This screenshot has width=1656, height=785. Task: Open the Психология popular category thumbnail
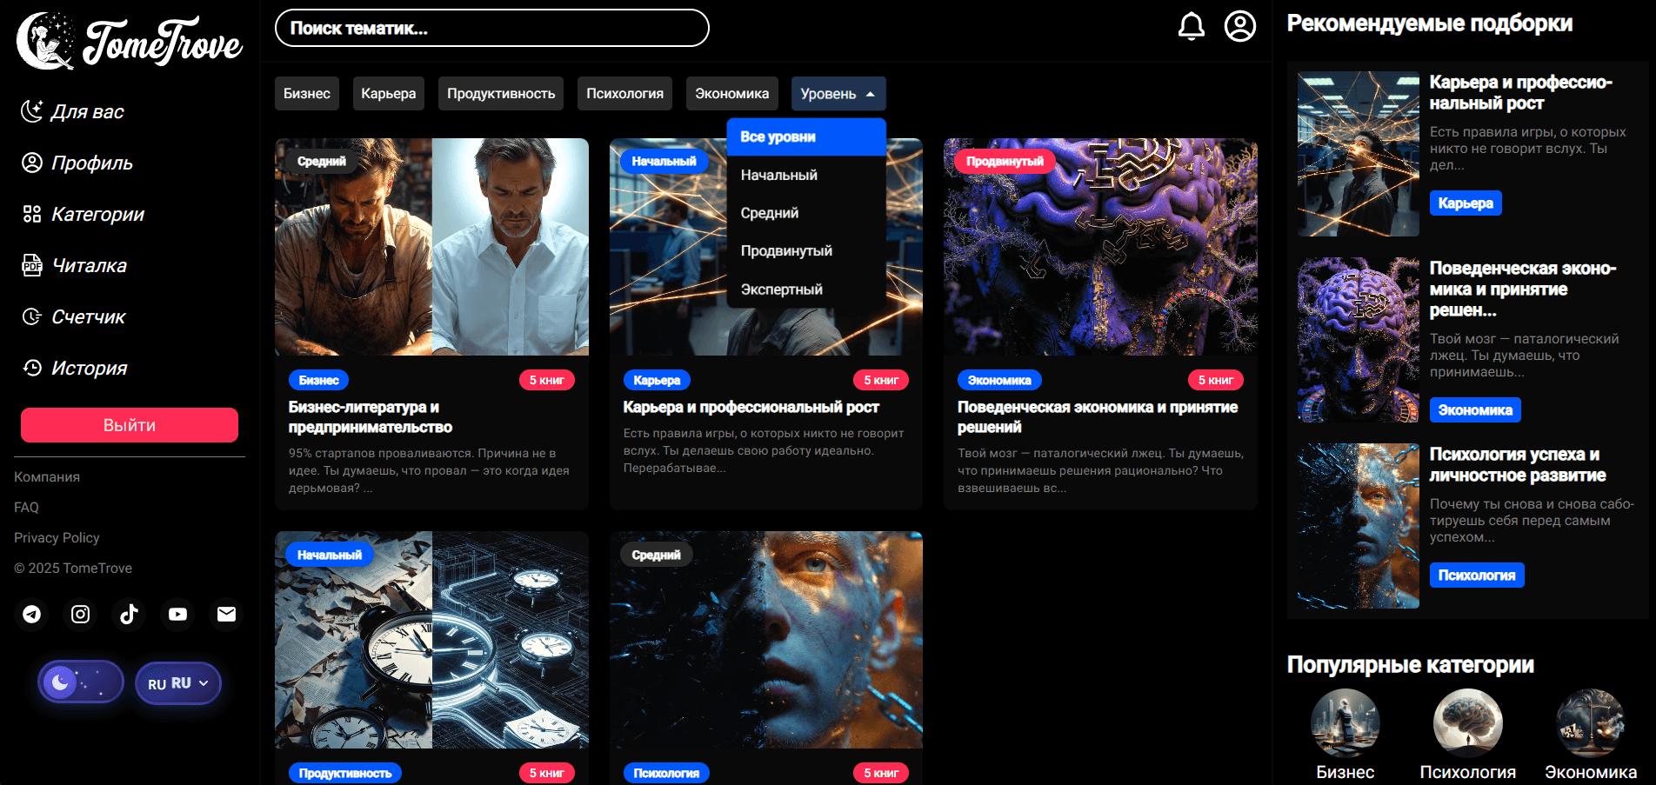[1467, 723]
